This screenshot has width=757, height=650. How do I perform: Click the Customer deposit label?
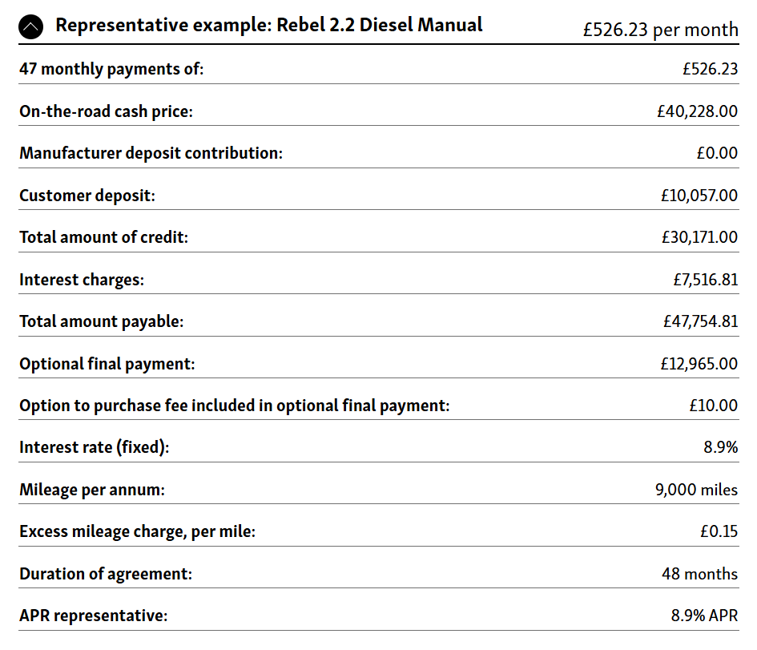(87, 196)
